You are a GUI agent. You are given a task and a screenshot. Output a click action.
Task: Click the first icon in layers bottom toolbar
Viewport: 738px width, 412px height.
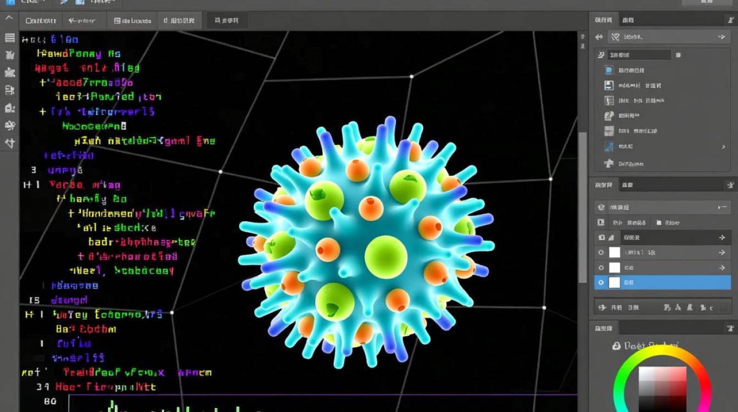click(x=602, y=308)
